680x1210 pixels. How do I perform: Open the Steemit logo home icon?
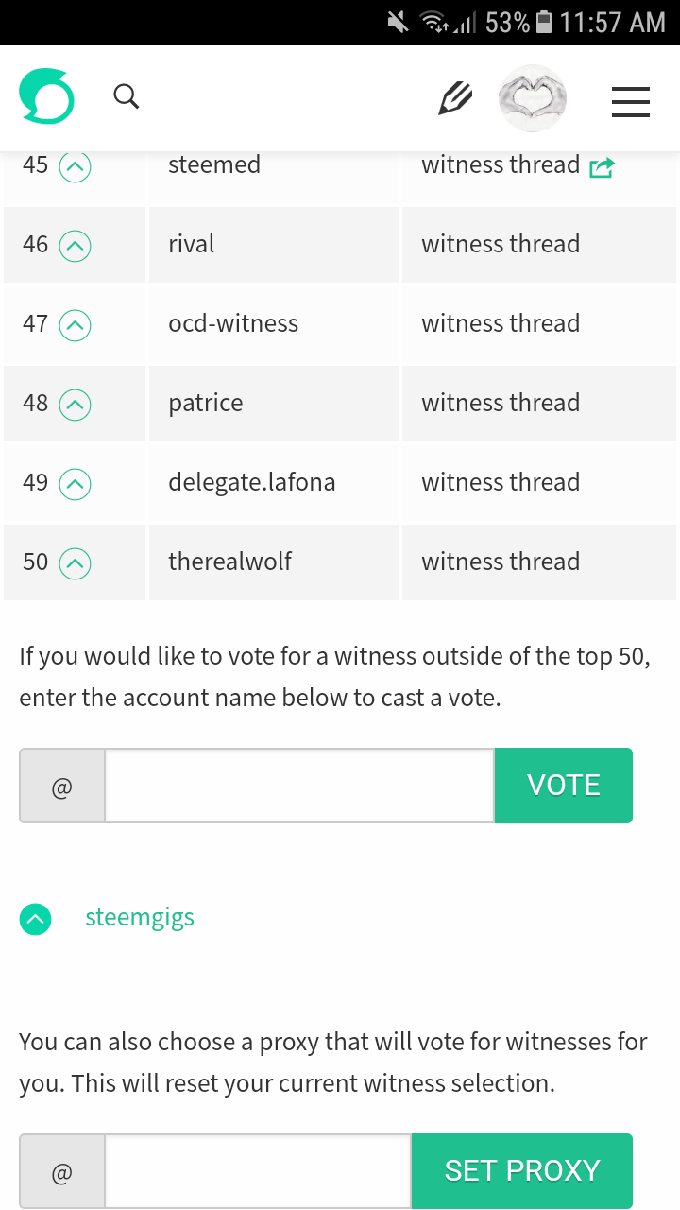click(x=46, y=96)
